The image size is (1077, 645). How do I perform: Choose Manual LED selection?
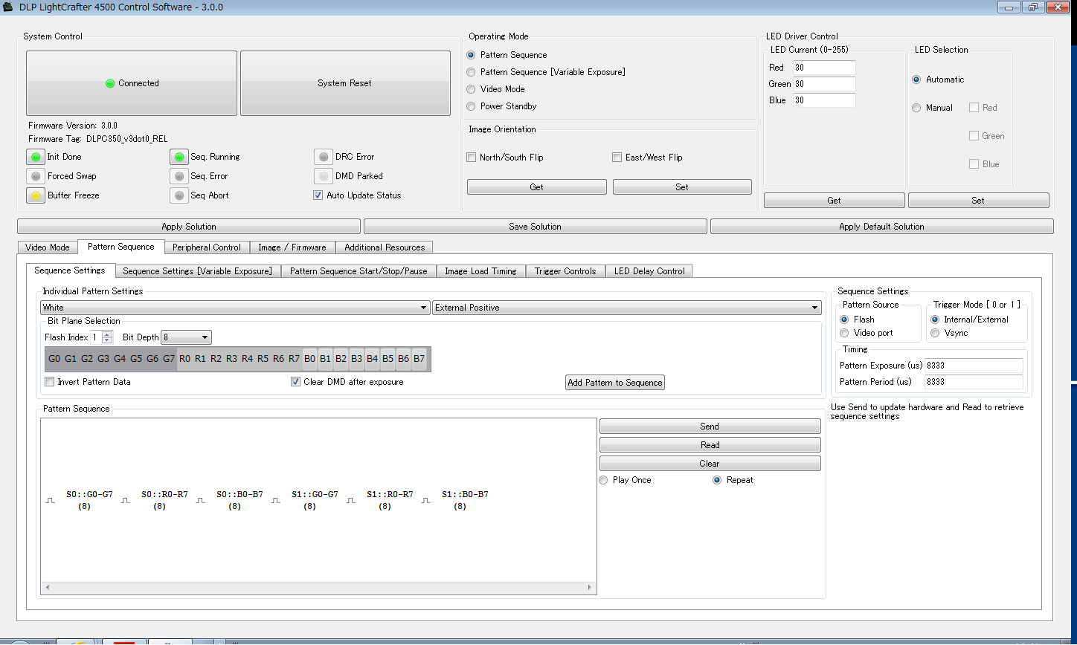tap(916, 108)
